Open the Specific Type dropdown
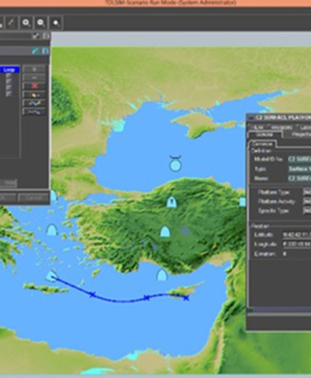This screenshot has height=378, width=311. (307, 211)
